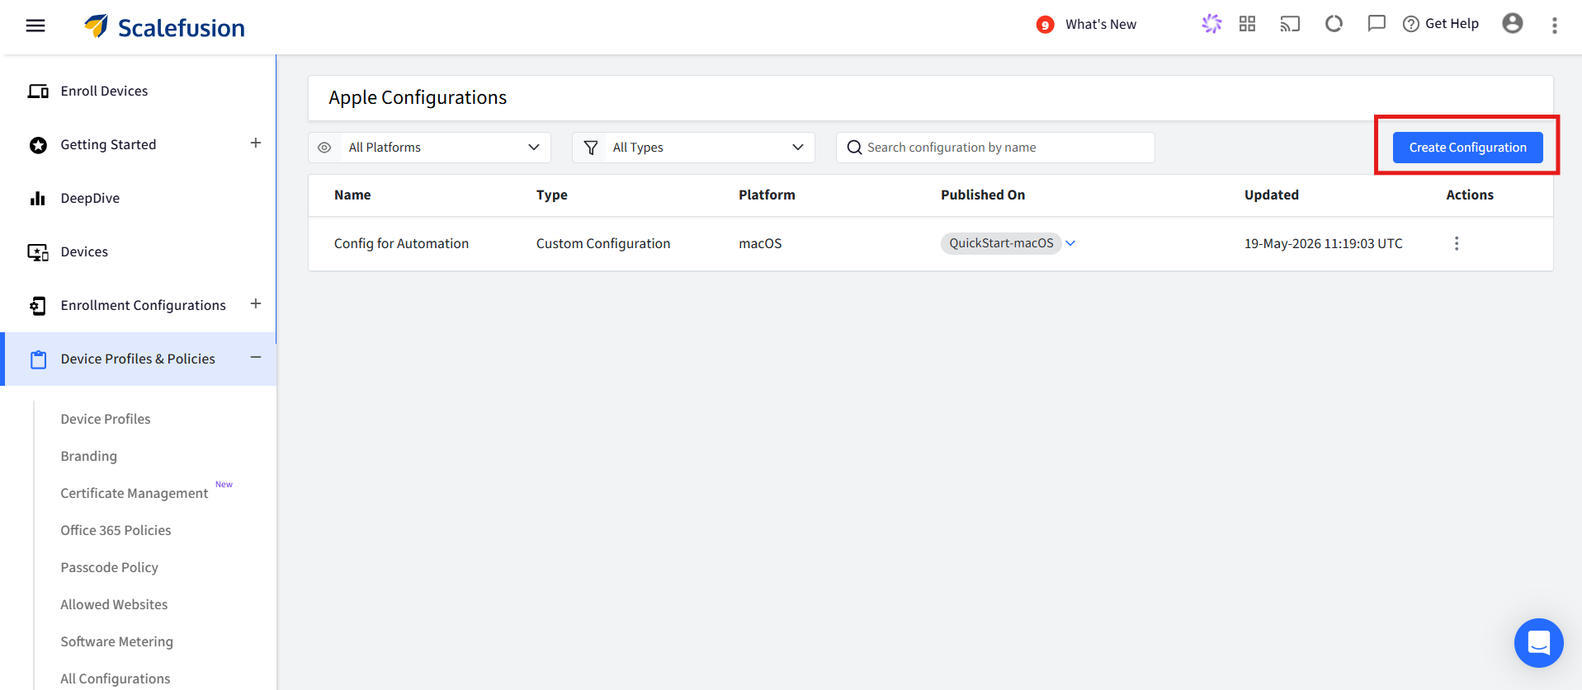Viewport: 1582px width, 690px height.
Task: Click the Platform column header
Action: pyautogui.click(x=767, y=195)
